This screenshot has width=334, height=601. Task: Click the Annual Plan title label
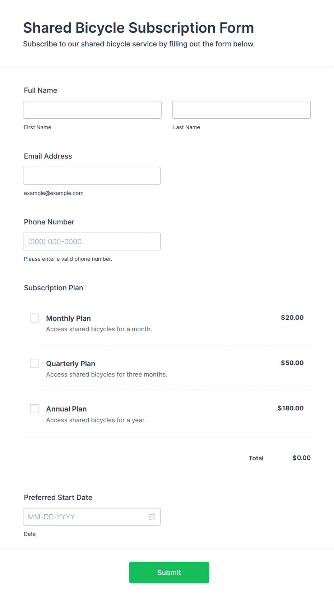66,409
